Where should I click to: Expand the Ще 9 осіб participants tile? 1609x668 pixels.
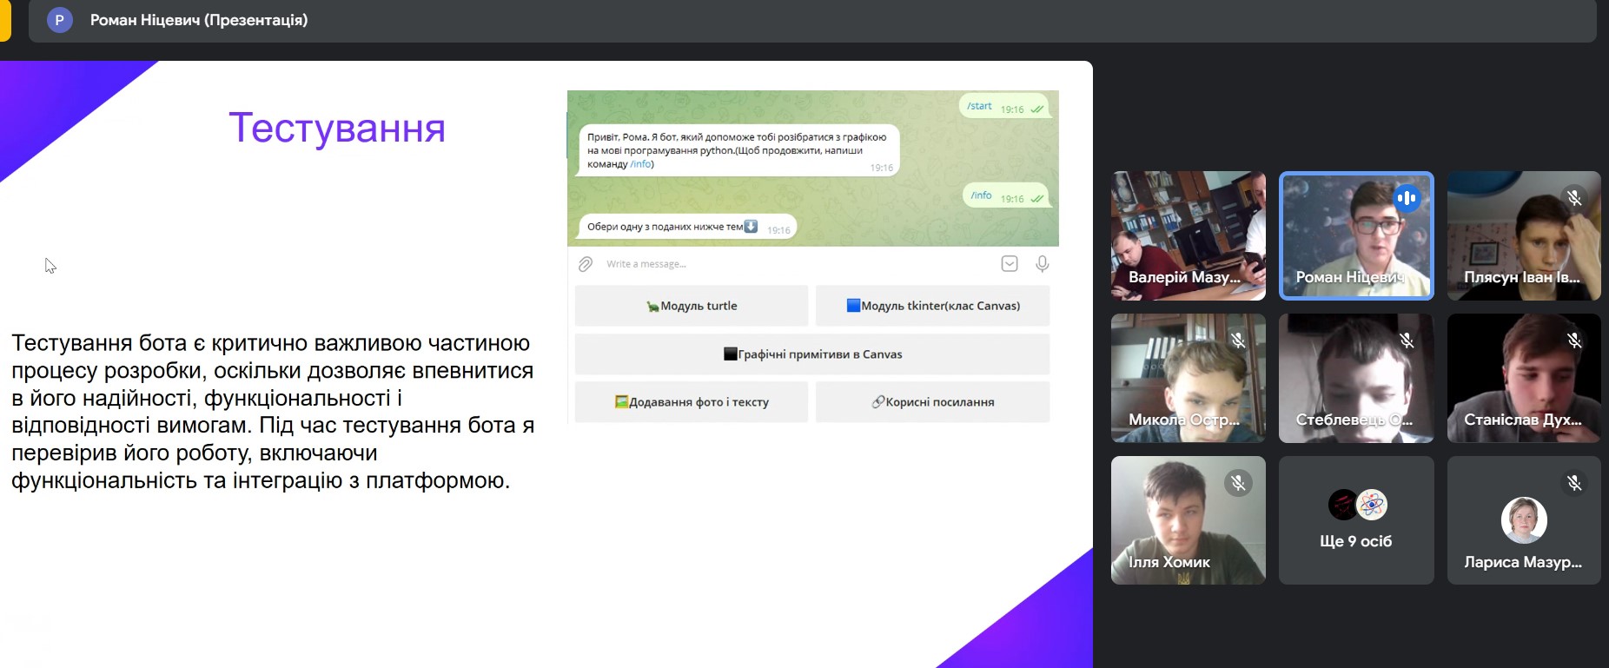(1356, 521)
